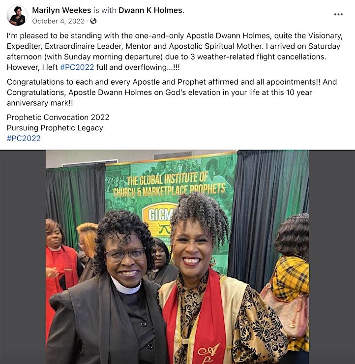
Task: Click the "Prophetic Convocation 2022" text line
Action: [58, 117]
